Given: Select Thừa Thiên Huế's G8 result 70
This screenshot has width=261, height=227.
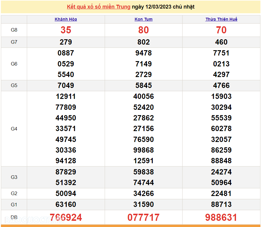Looking at the screenshot, I should point(221,30).
